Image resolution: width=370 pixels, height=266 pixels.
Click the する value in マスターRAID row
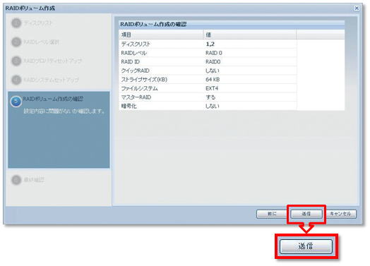(x=210, y=97)
